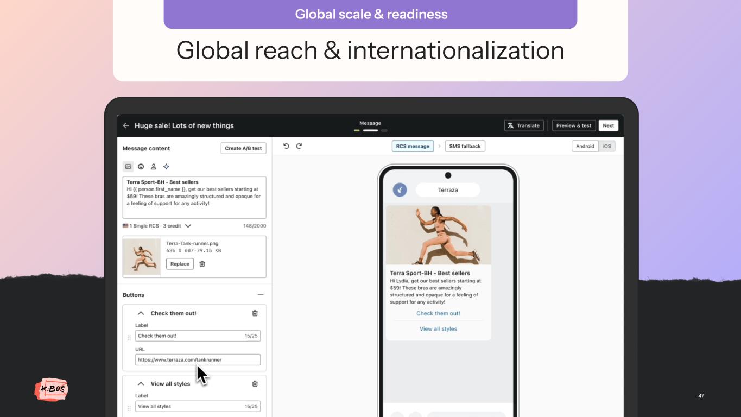Click the AI sparkle icon
Image resolution: width=741 pixels, height=417 pixels.
166,167
